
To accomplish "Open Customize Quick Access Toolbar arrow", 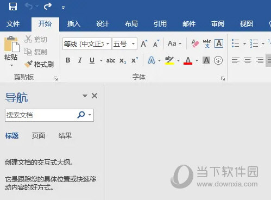I will click(x=63, y=8).
